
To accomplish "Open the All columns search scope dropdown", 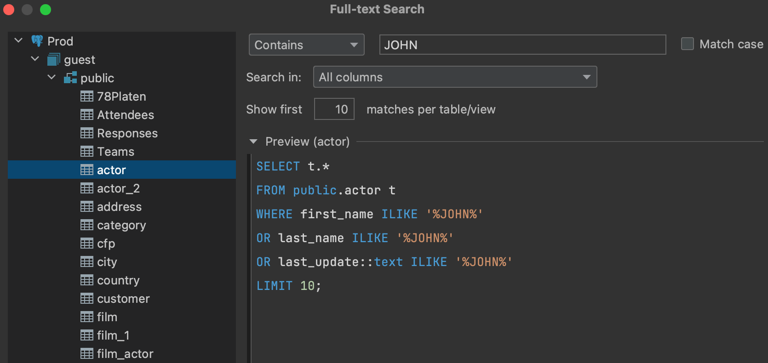I will 454,77.
